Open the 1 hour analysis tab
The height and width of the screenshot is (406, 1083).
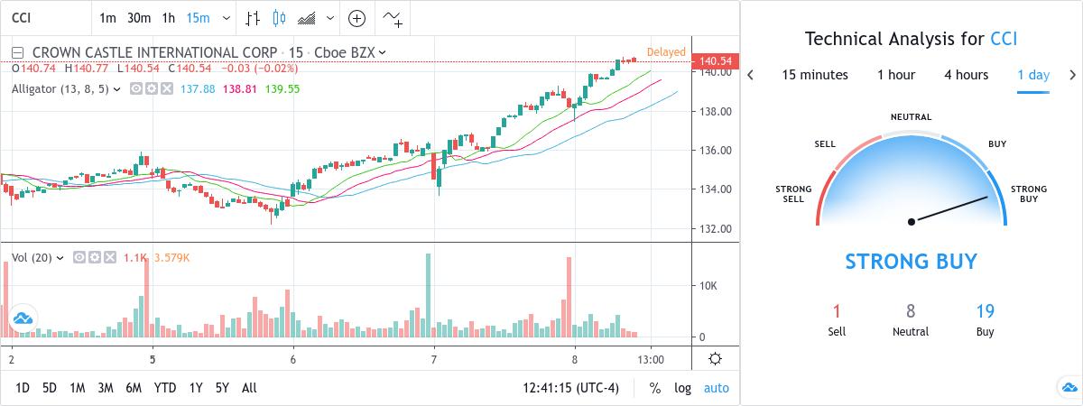pyautogui.click(x=896, y=75)
